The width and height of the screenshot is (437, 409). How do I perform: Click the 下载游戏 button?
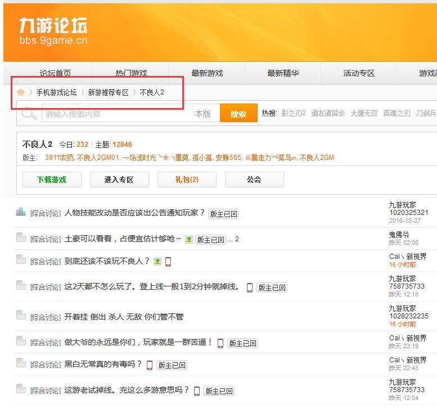52,179
